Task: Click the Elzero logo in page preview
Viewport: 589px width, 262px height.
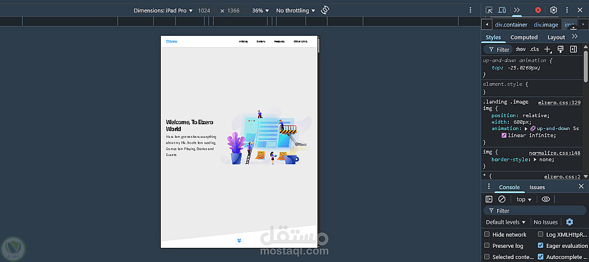Action: tap(171, 41)
